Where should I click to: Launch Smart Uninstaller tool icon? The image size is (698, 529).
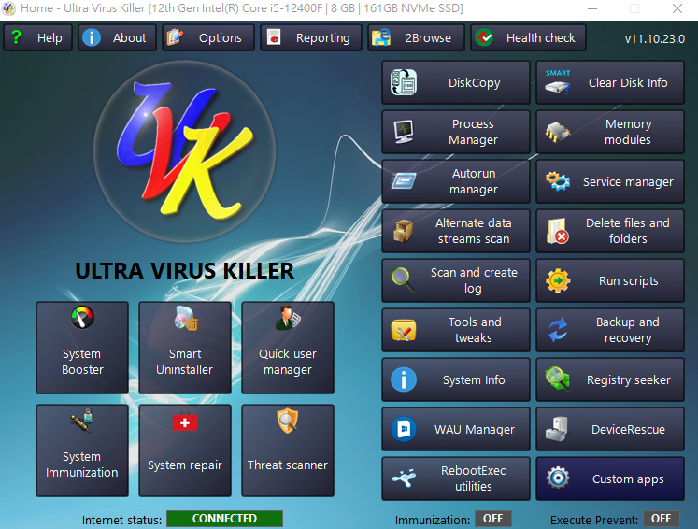185,321
